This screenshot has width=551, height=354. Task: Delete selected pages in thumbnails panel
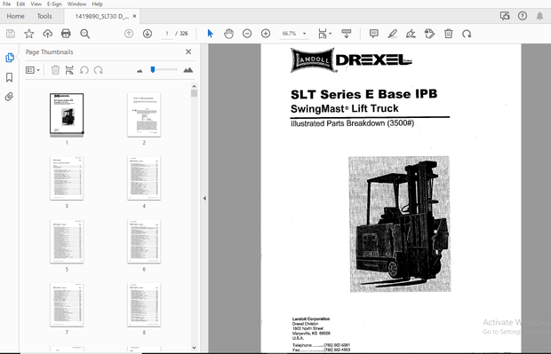click(55, 70)
